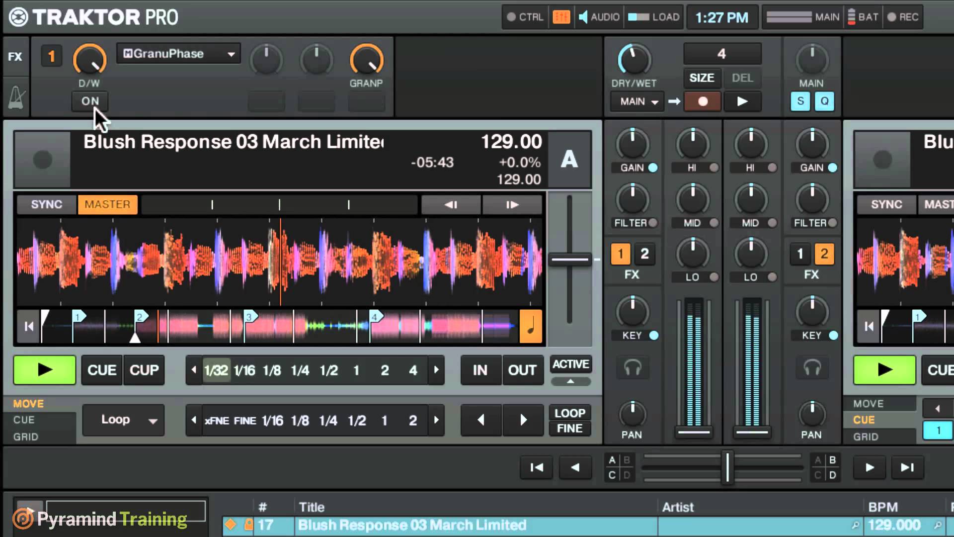Viewport: 954px width, 537px height.
Task: Click the orange MIDI activity indicator icon
Action: click(561, 17)
